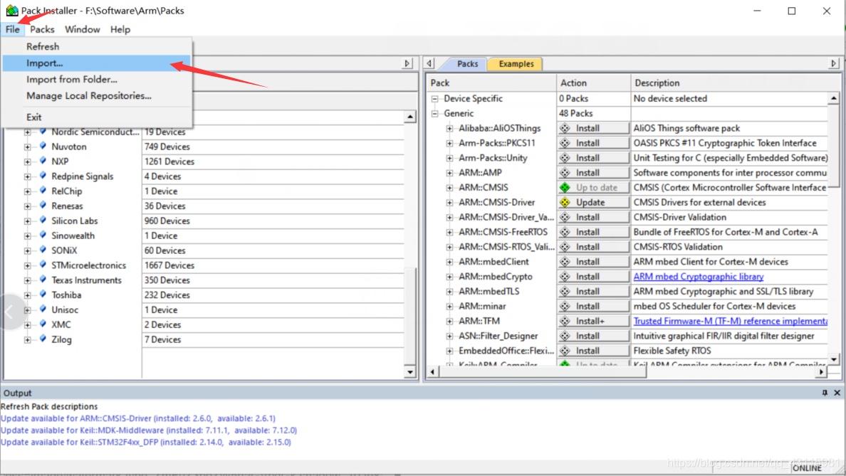The image size is (846, 476).
Task: Click the vendor icon beside SONiX
Action: click(43, 250)
